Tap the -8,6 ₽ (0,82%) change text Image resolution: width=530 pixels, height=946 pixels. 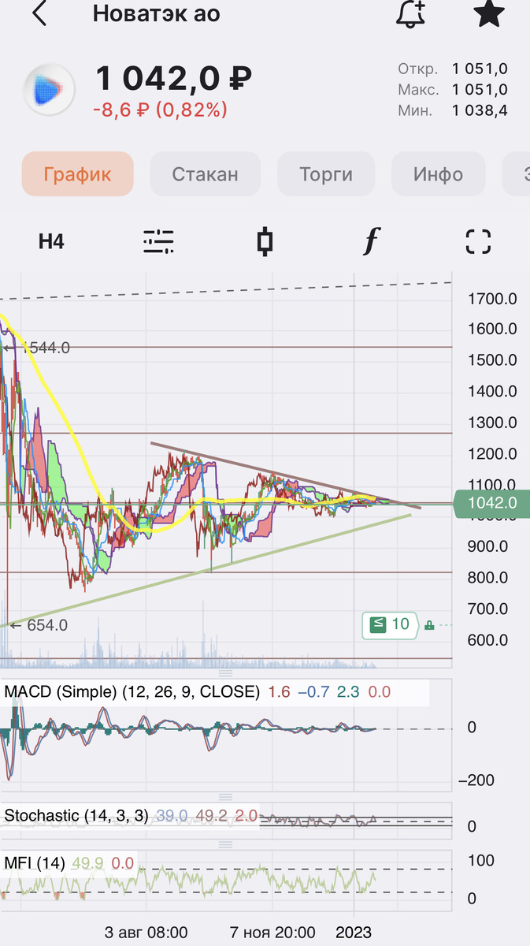click(x=160, y=110)
